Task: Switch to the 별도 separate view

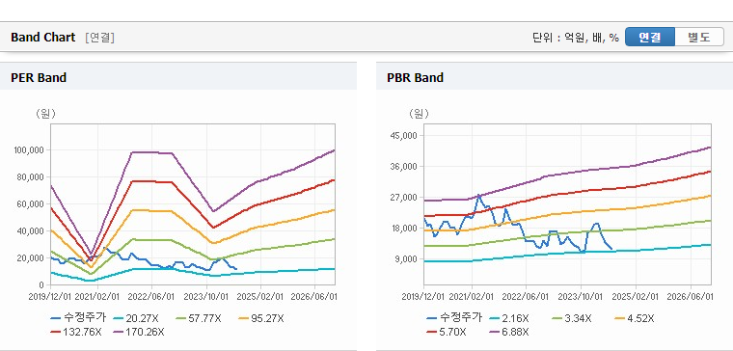Action: (699, 37)
